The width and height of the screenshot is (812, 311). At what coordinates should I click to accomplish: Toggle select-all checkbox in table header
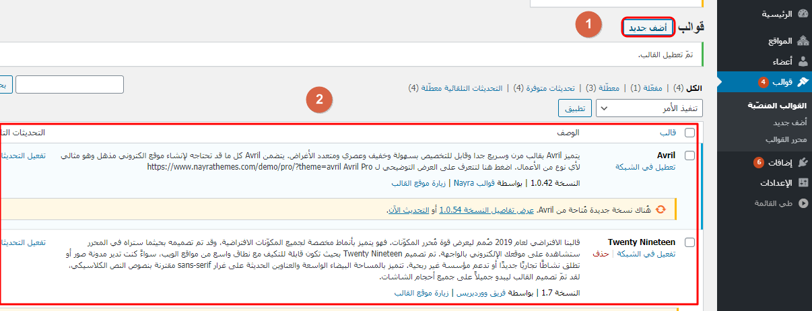coord(689,133)
